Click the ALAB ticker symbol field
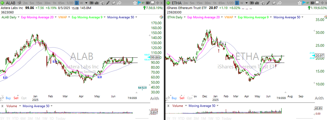This screenshot has width=327, height=120. point(10,3)
